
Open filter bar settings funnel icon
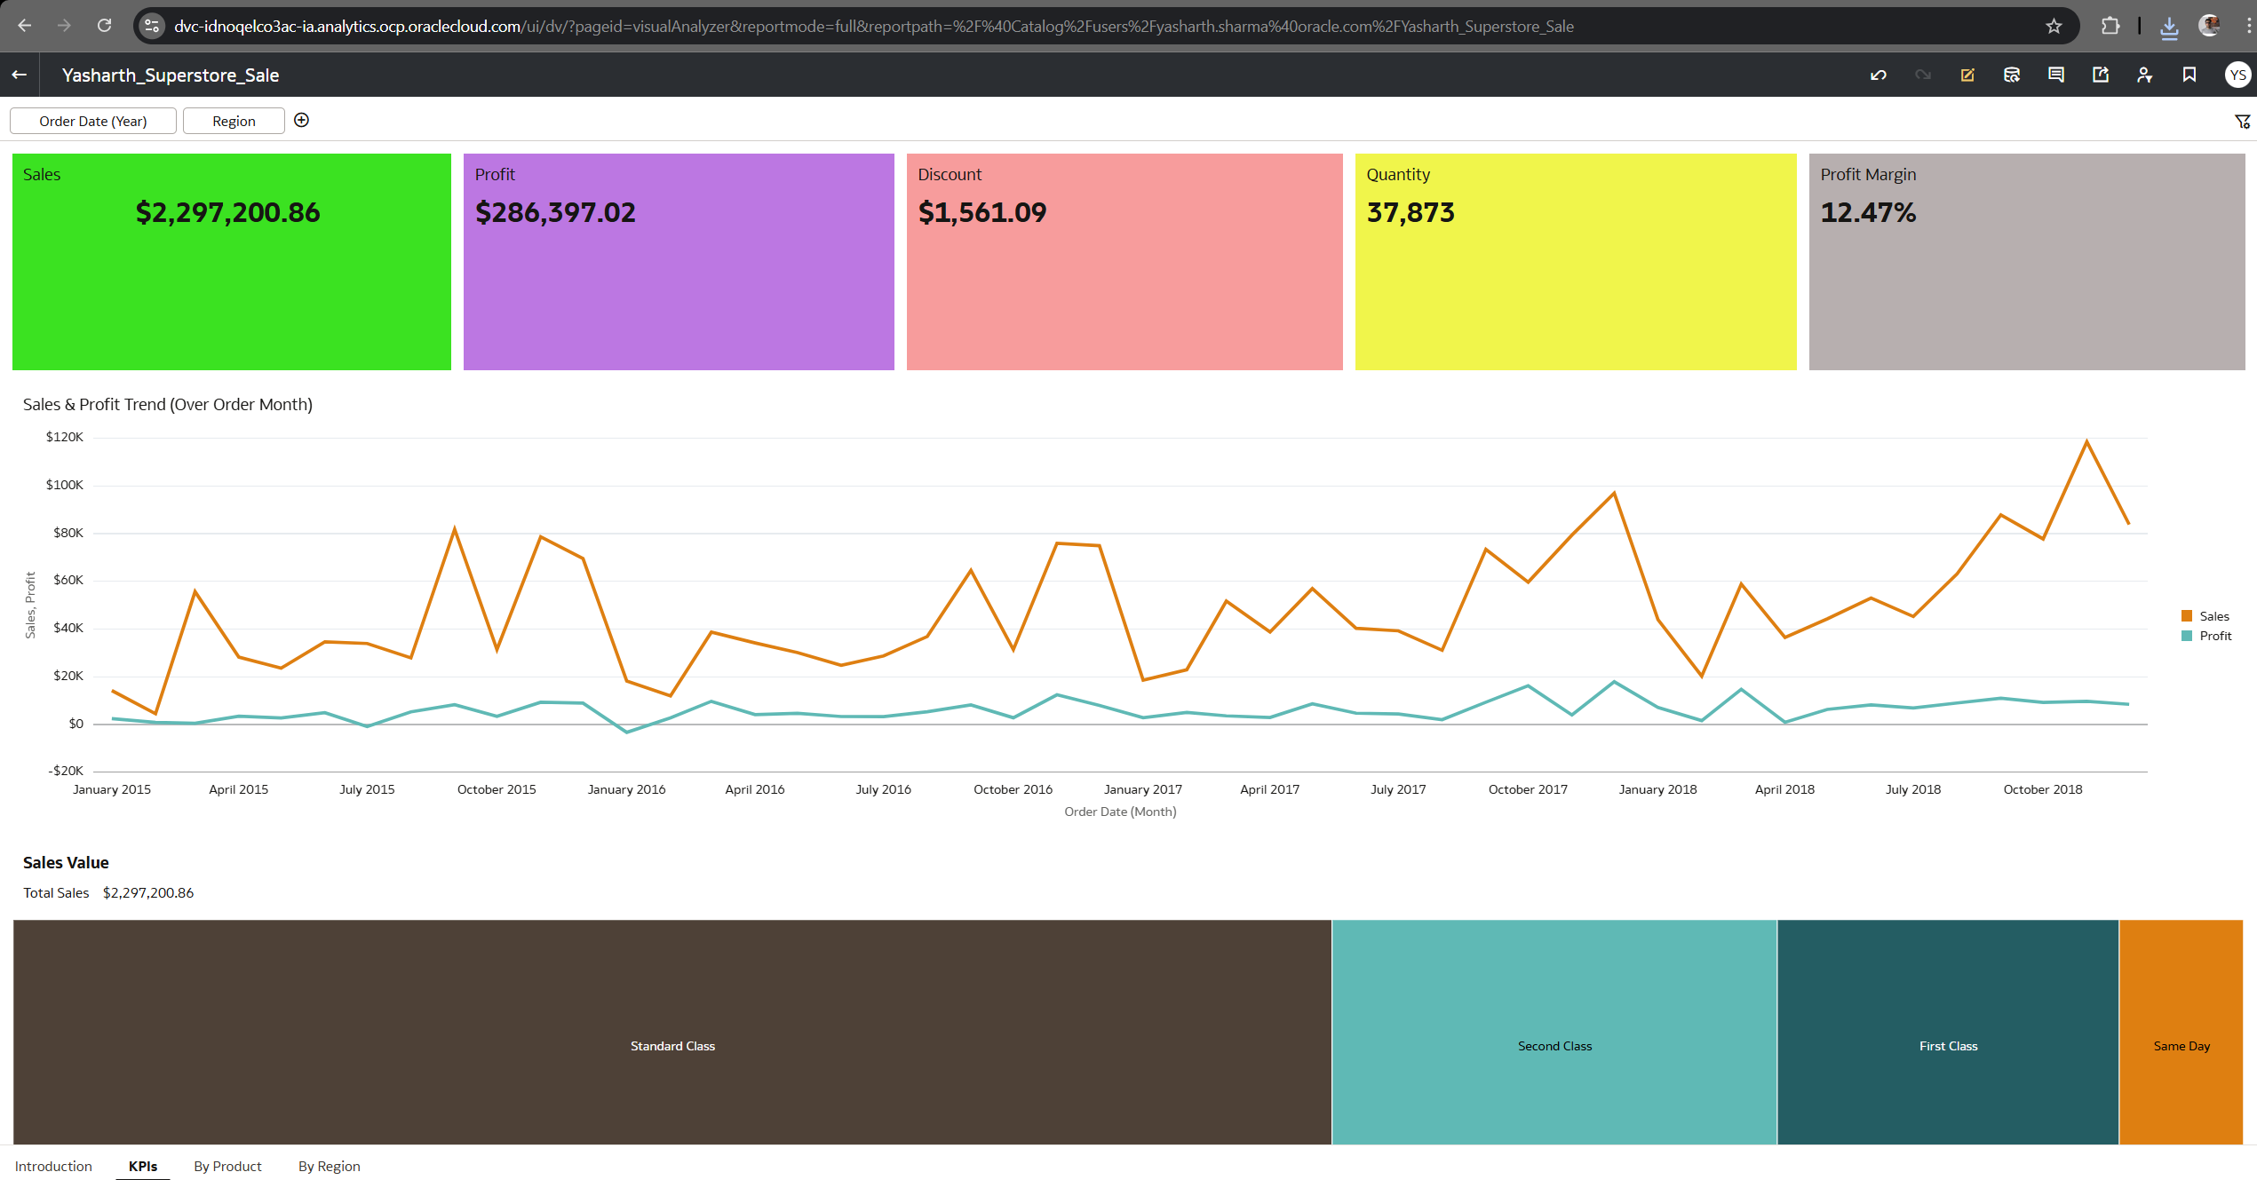pos(2242,122)
